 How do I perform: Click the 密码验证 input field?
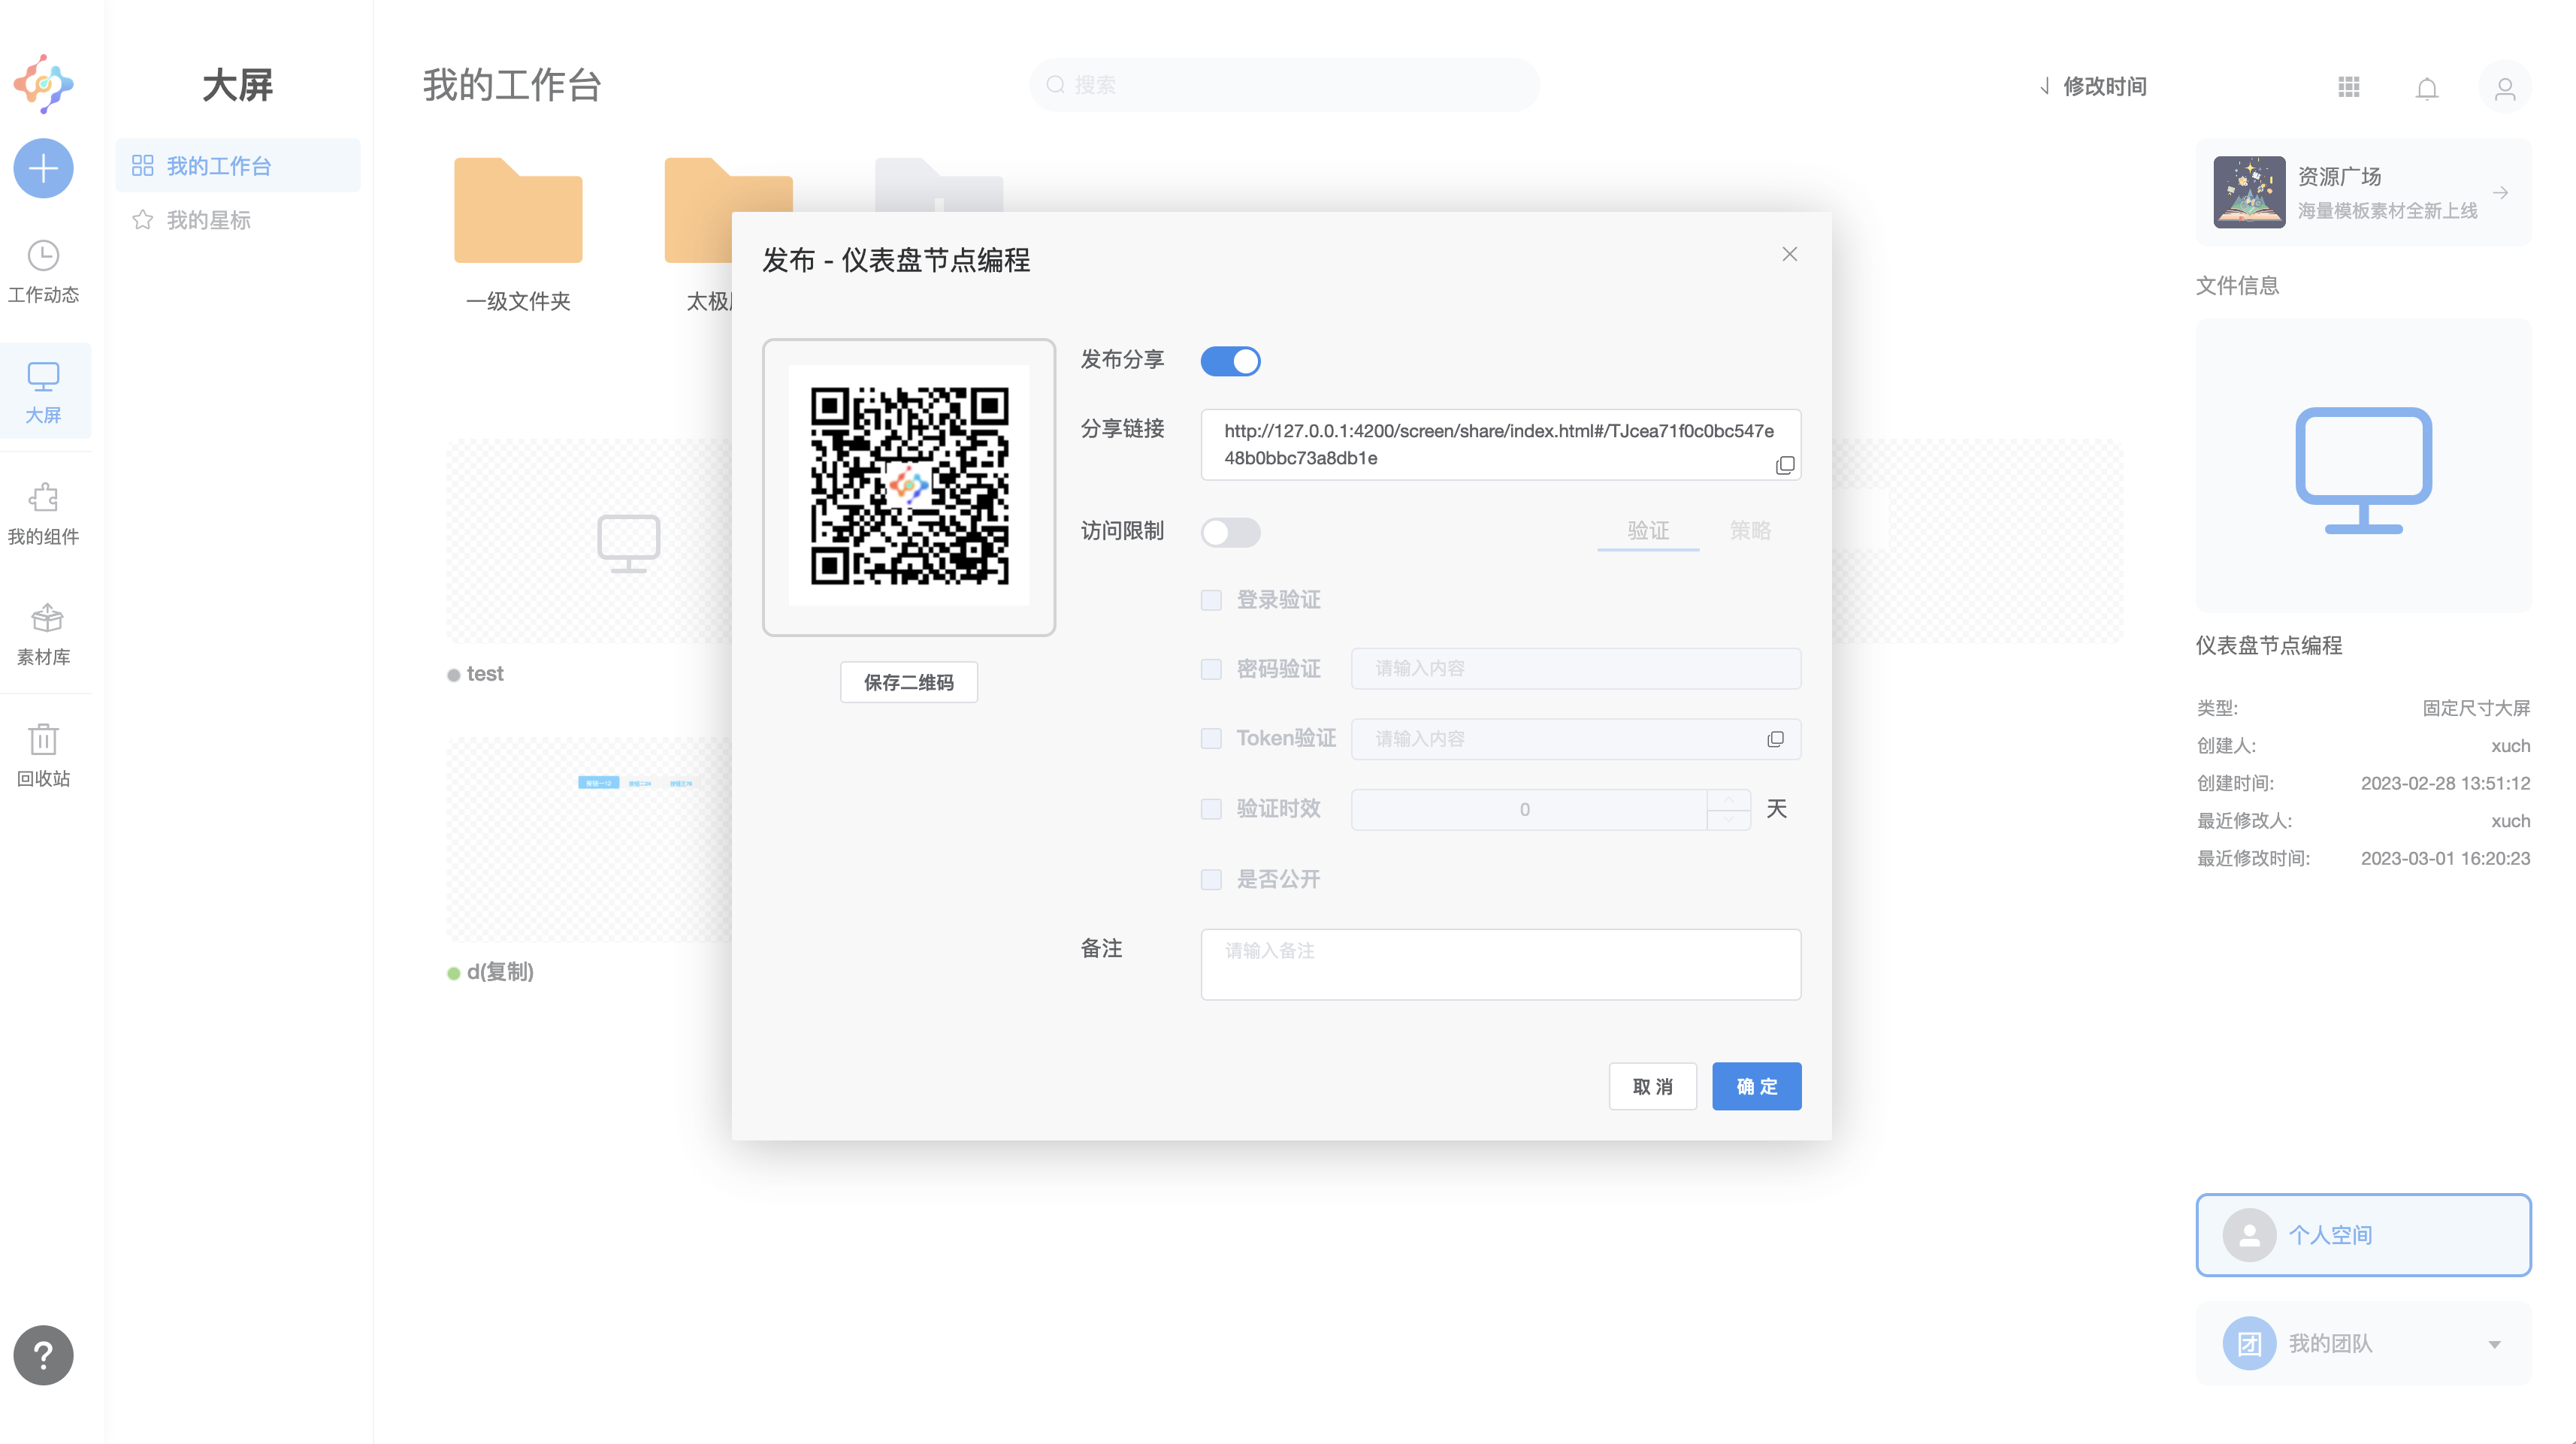tap(1575, 668)
